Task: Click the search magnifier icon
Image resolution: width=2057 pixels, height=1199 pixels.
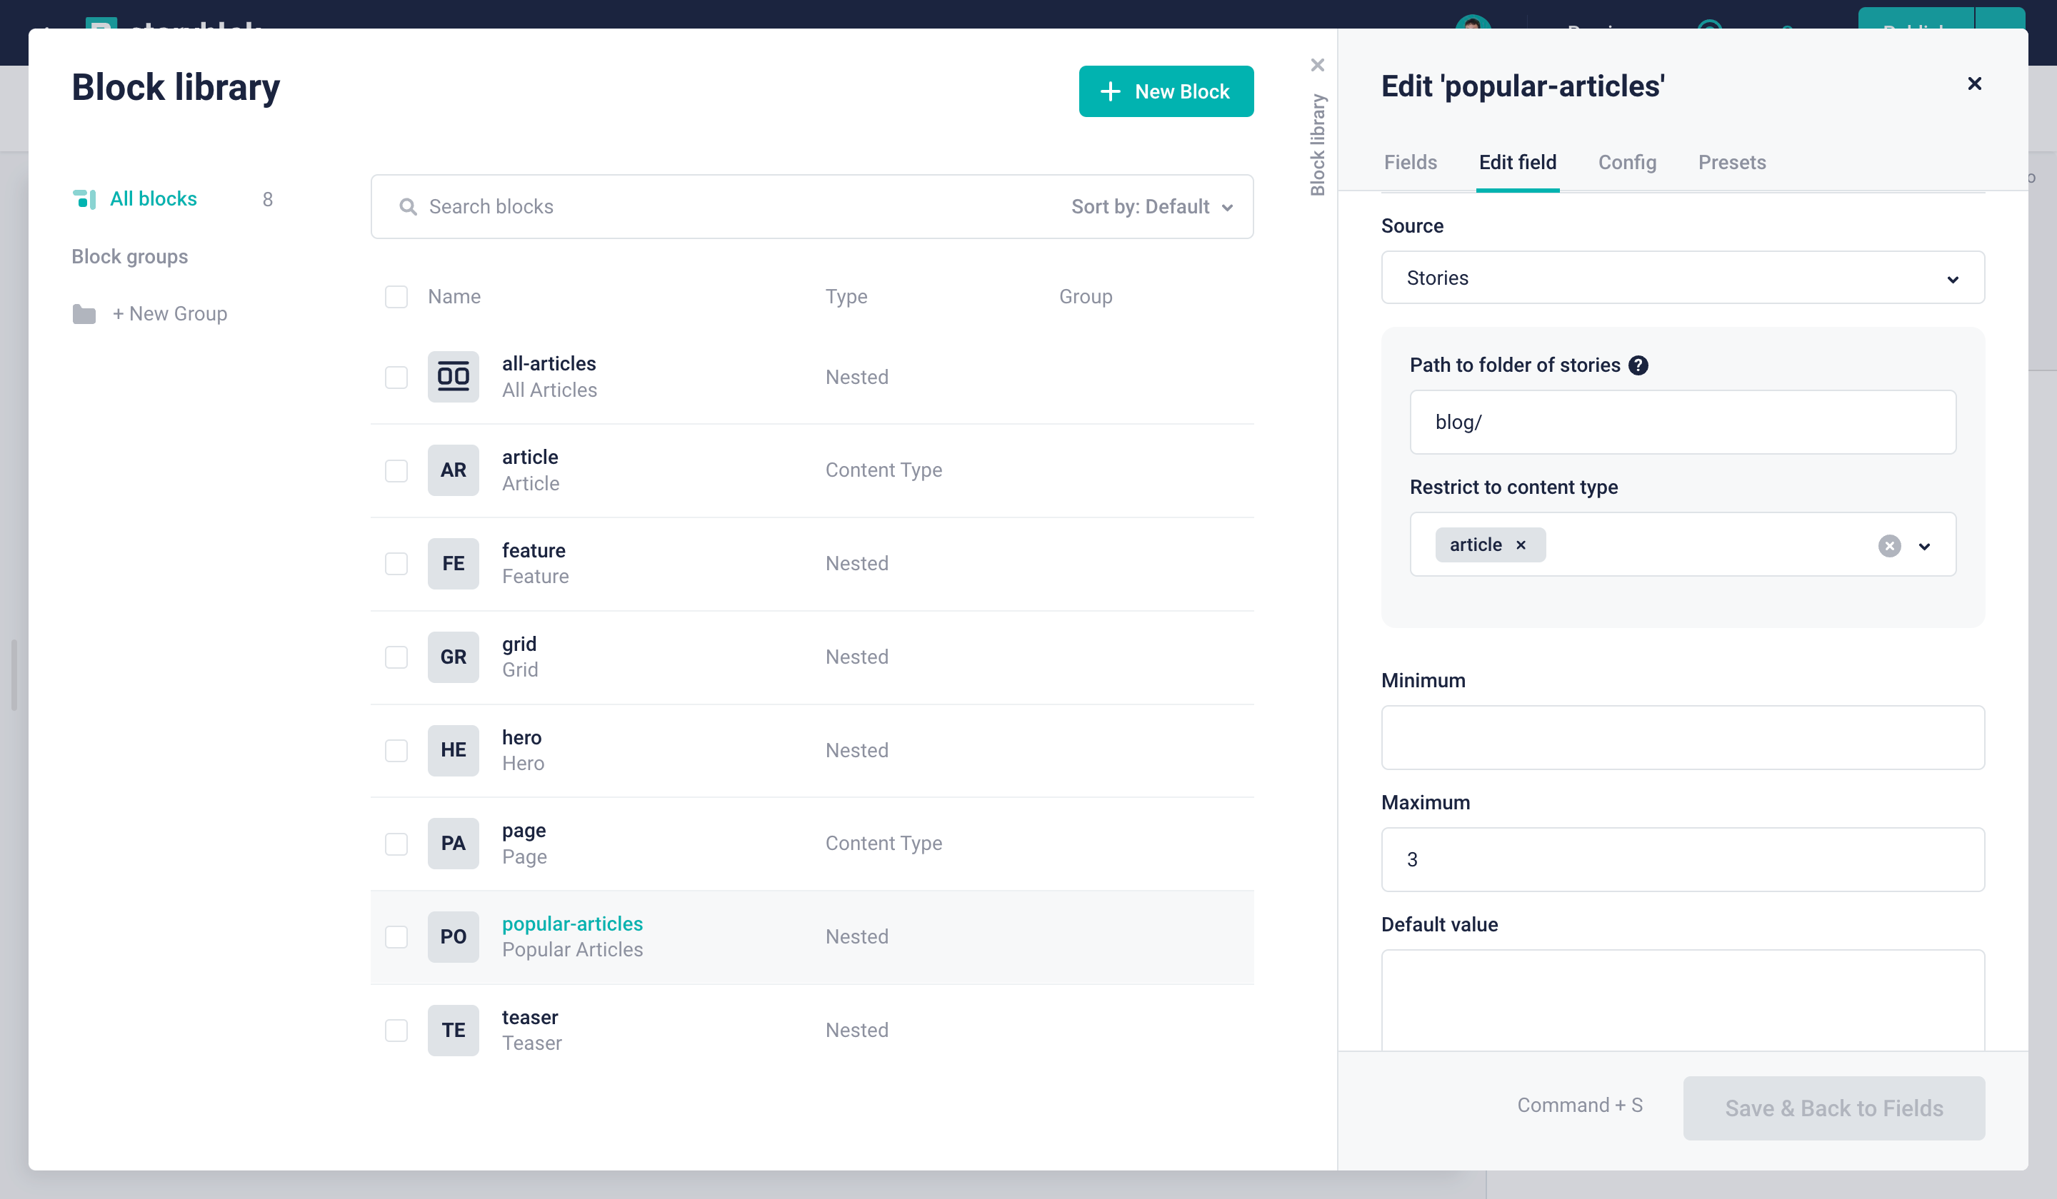Action: pyautogui.click(x=408, y=207)
